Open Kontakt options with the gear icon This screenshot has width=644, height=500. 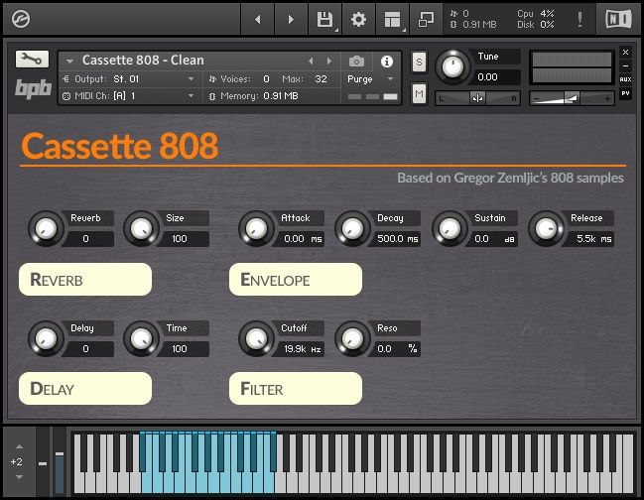[358, 19]
